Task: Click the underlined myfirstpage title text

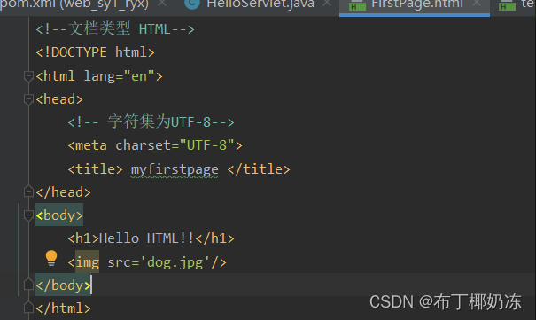Action: [x=175, y=170]
